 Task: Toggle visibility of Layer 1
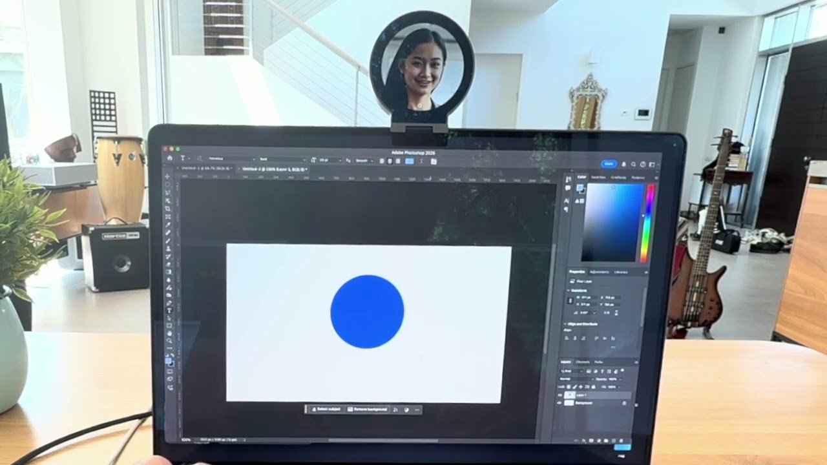[560, 395]
